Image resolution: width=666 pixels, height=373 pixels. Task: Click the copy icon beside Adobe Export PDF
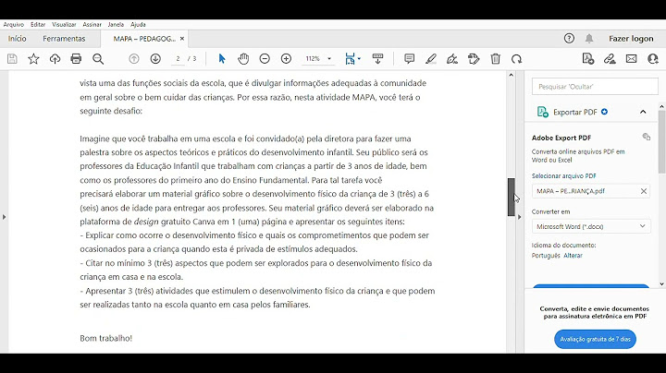point(647,137)
